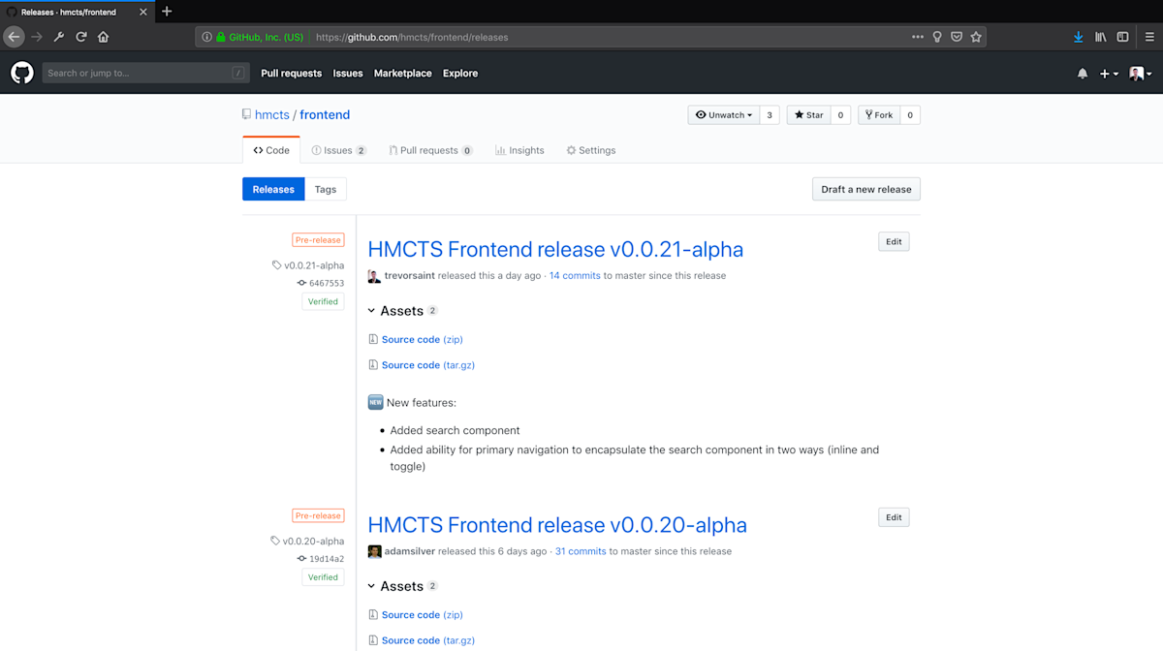Switch to the Code tab

tap(271, 150)
